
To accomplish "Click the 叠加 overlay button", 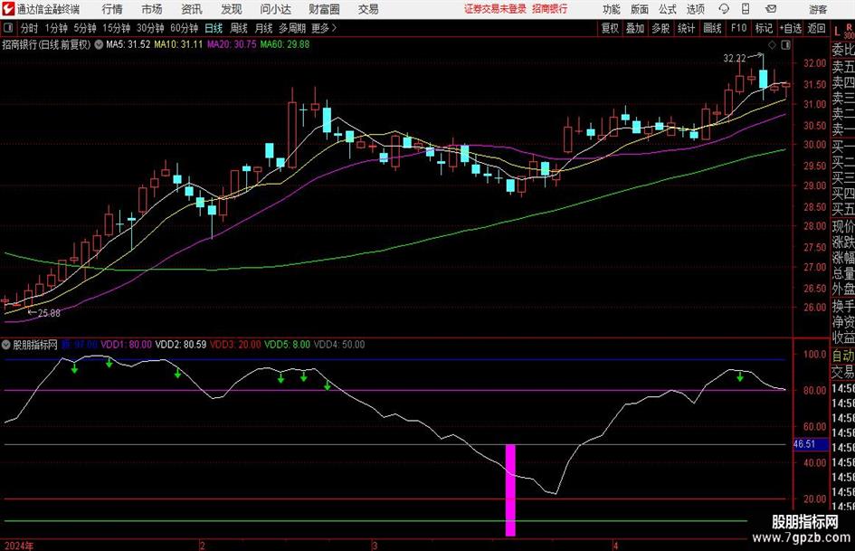I will click(635, 28).
